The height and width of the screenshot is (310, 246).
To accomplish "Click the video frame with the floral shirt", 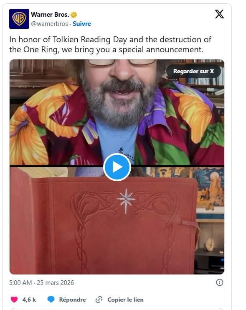I will pyautogui.click(x=117, y=112).
